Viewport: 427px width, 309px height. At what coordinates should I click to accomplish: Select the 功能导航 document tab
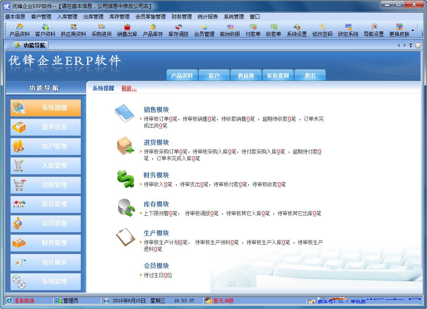pos(29,45)
